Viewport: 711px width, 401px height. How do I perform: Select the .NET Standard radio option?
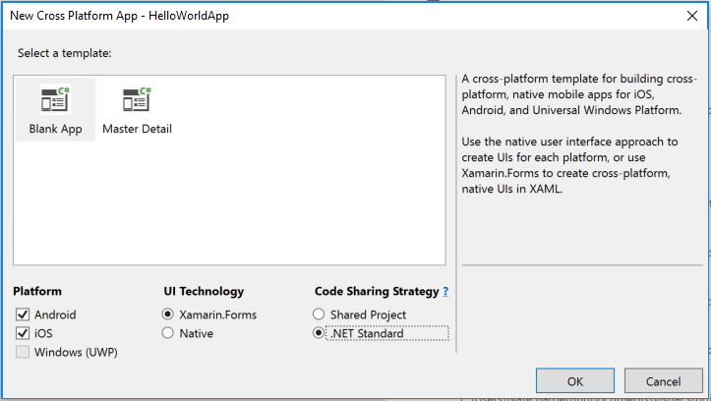tap(319, 334)
